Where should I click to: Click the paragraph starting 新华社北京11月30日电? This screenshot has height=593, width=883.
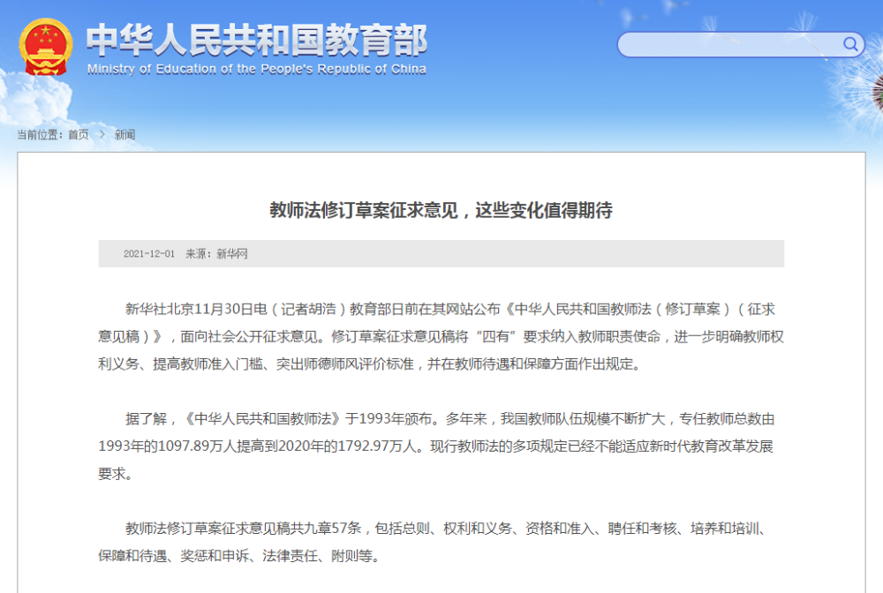tap(441, 336)
